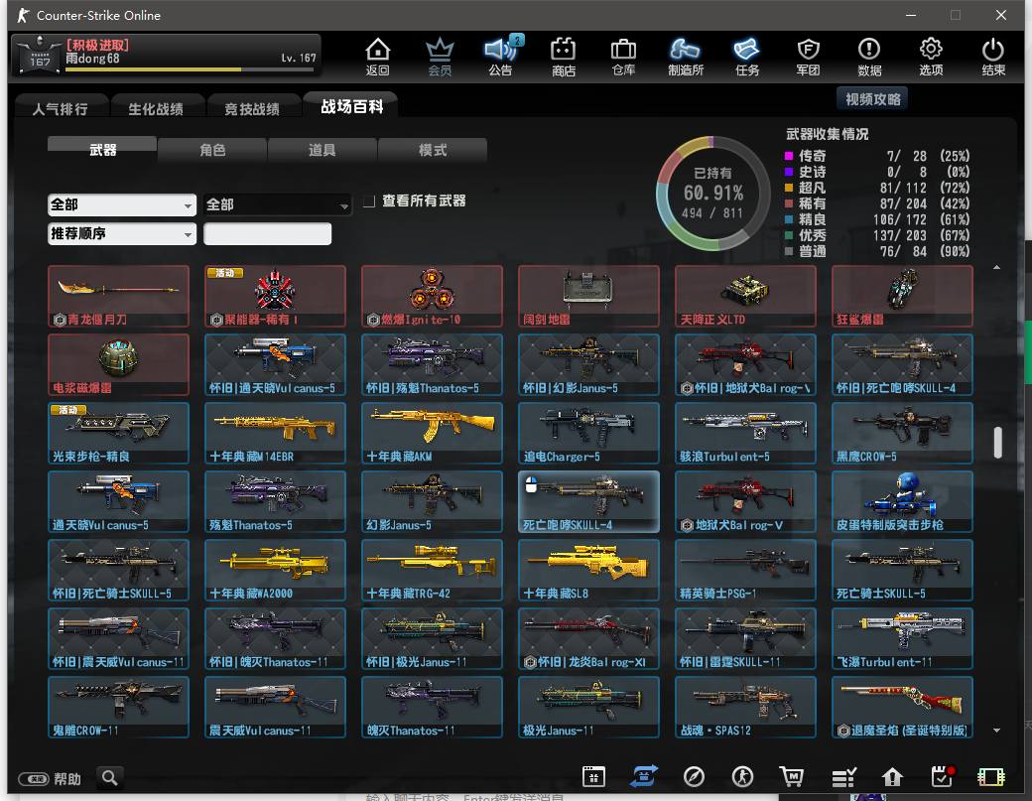Open the 数据 data icon
The width and height of the screenshot is (1032, 801).
[869, 57]
